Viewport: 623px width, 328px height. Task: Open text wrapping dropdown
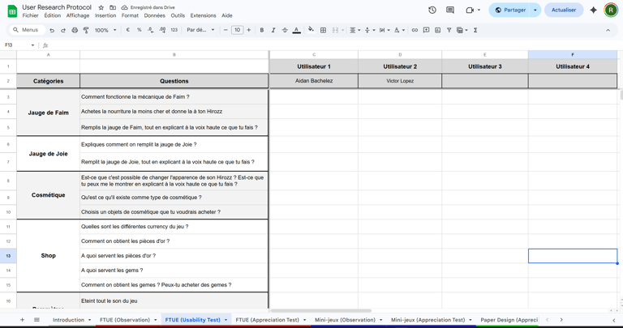point(385,30)
